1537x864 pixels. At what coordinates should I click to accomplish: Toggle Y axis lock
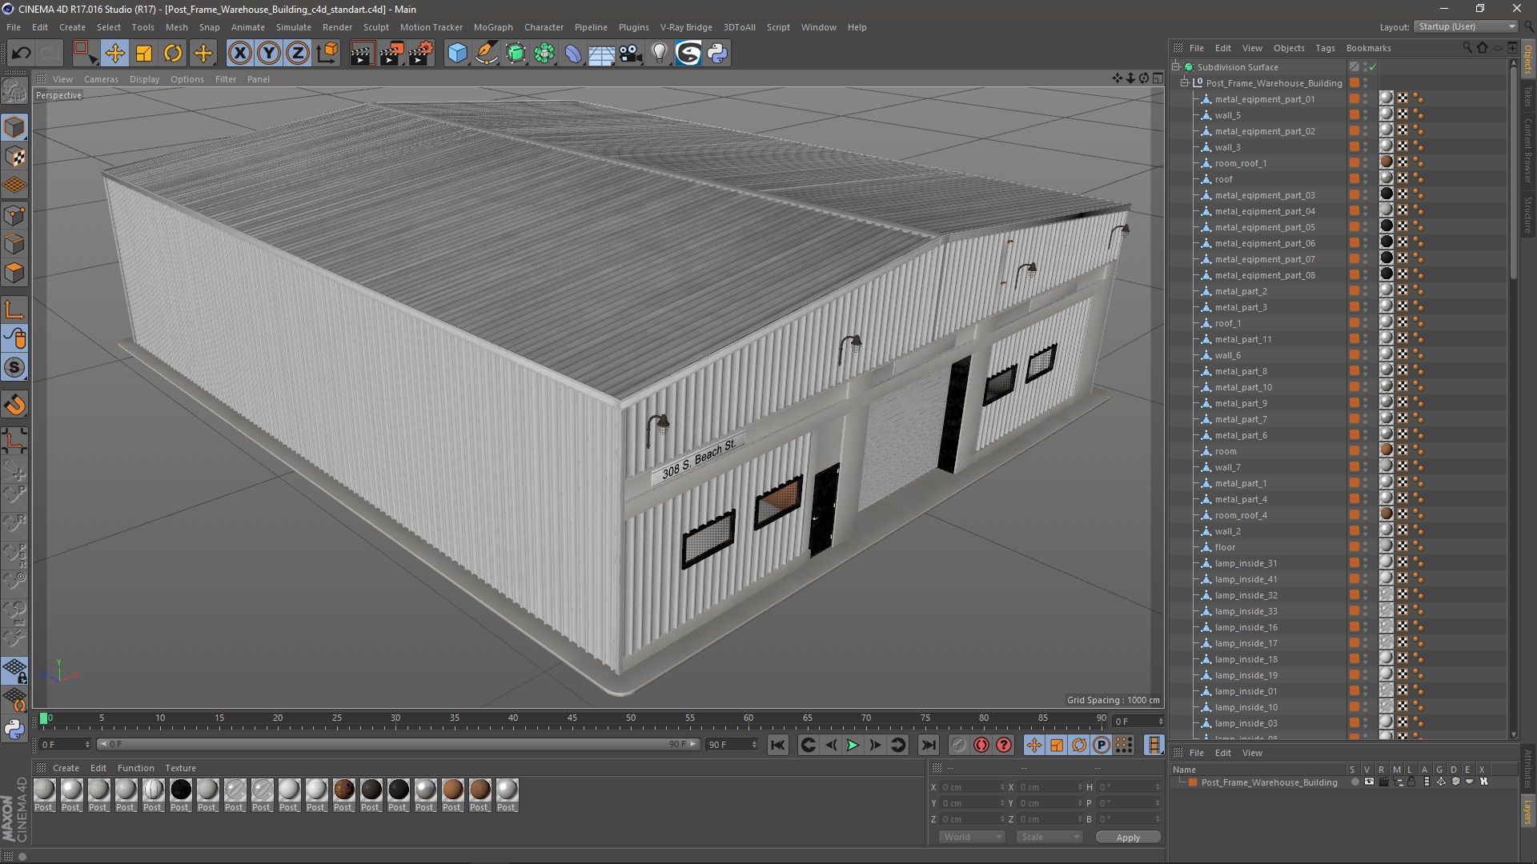269,54
